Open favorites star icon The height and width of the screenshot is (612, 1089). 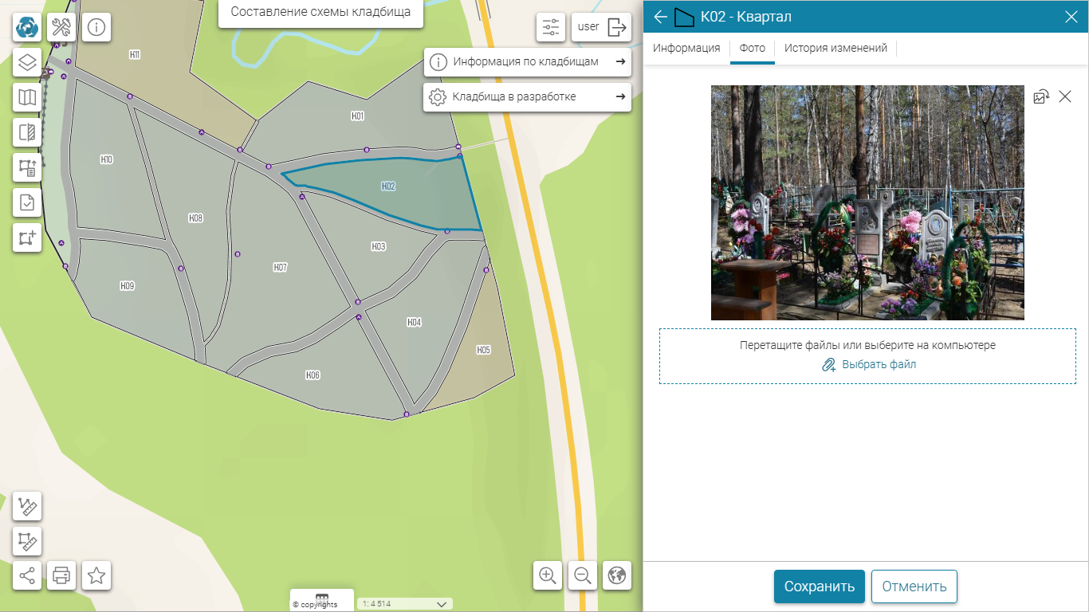(x=96, y=575)
